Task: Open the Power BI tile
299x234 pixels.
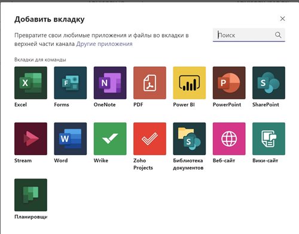Action: [190, 83]
